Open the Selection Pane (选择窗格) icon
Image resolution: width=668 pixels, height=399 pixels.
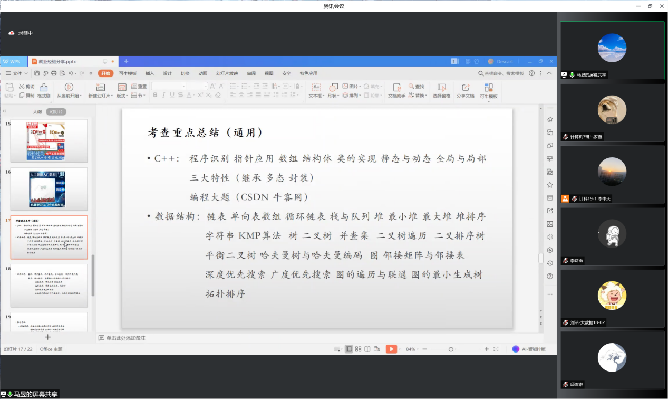441,90
